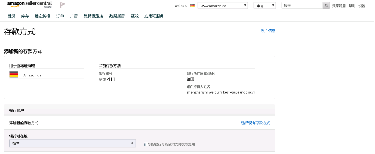Click the 您的银行可能会对支付收取费用 notice
The width and height of the screenshot is (375, 154).
(171, 144)
